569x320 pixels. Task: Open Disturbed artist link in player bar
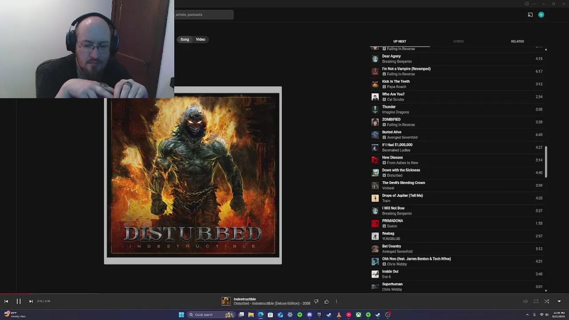tap(242, 304)
